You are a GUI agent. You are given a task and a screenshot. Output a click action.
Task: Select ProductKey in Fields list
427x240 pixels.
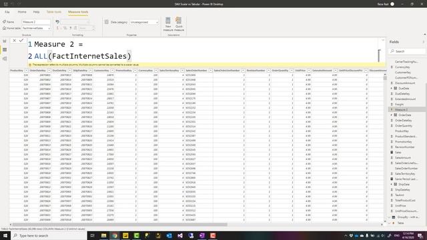pyautogui.click(x=402, y=131)
